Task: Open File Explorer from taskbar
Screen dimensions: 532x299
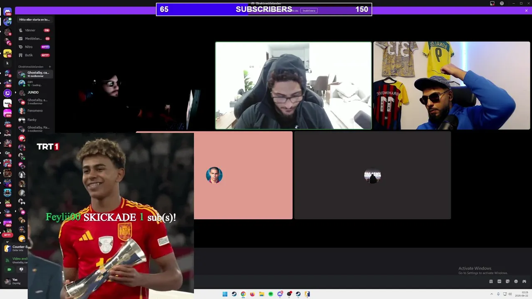Action: 261,294
